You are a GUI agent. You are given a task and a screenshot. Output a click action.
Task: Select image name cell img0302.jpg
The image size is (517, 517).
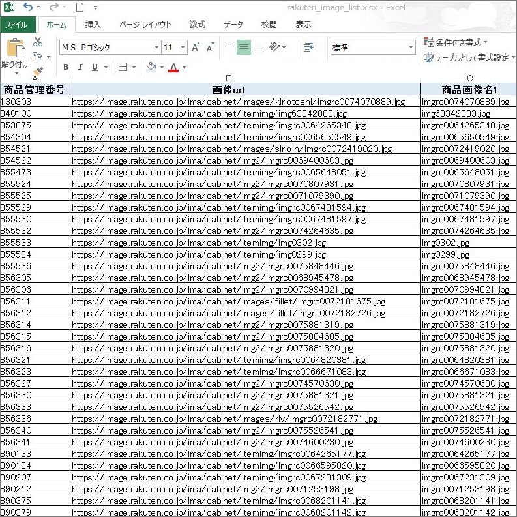pyautogui.click(x=469, y=243)
